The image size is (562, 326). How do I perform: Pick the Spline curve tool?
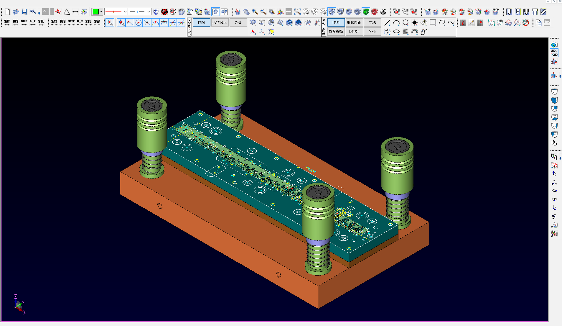click(x=451, y=22)
